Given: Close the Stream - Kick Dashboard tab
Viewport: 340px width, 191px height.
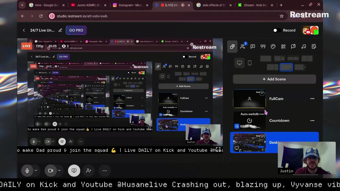Looking at the screenshot, I should tap(272, 5).
